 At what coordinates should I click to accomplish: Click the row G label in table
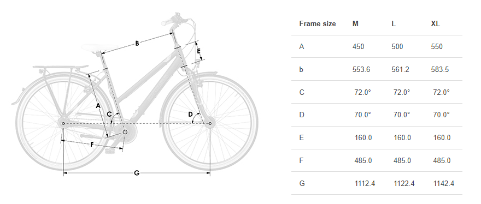[x=302, y=183]
